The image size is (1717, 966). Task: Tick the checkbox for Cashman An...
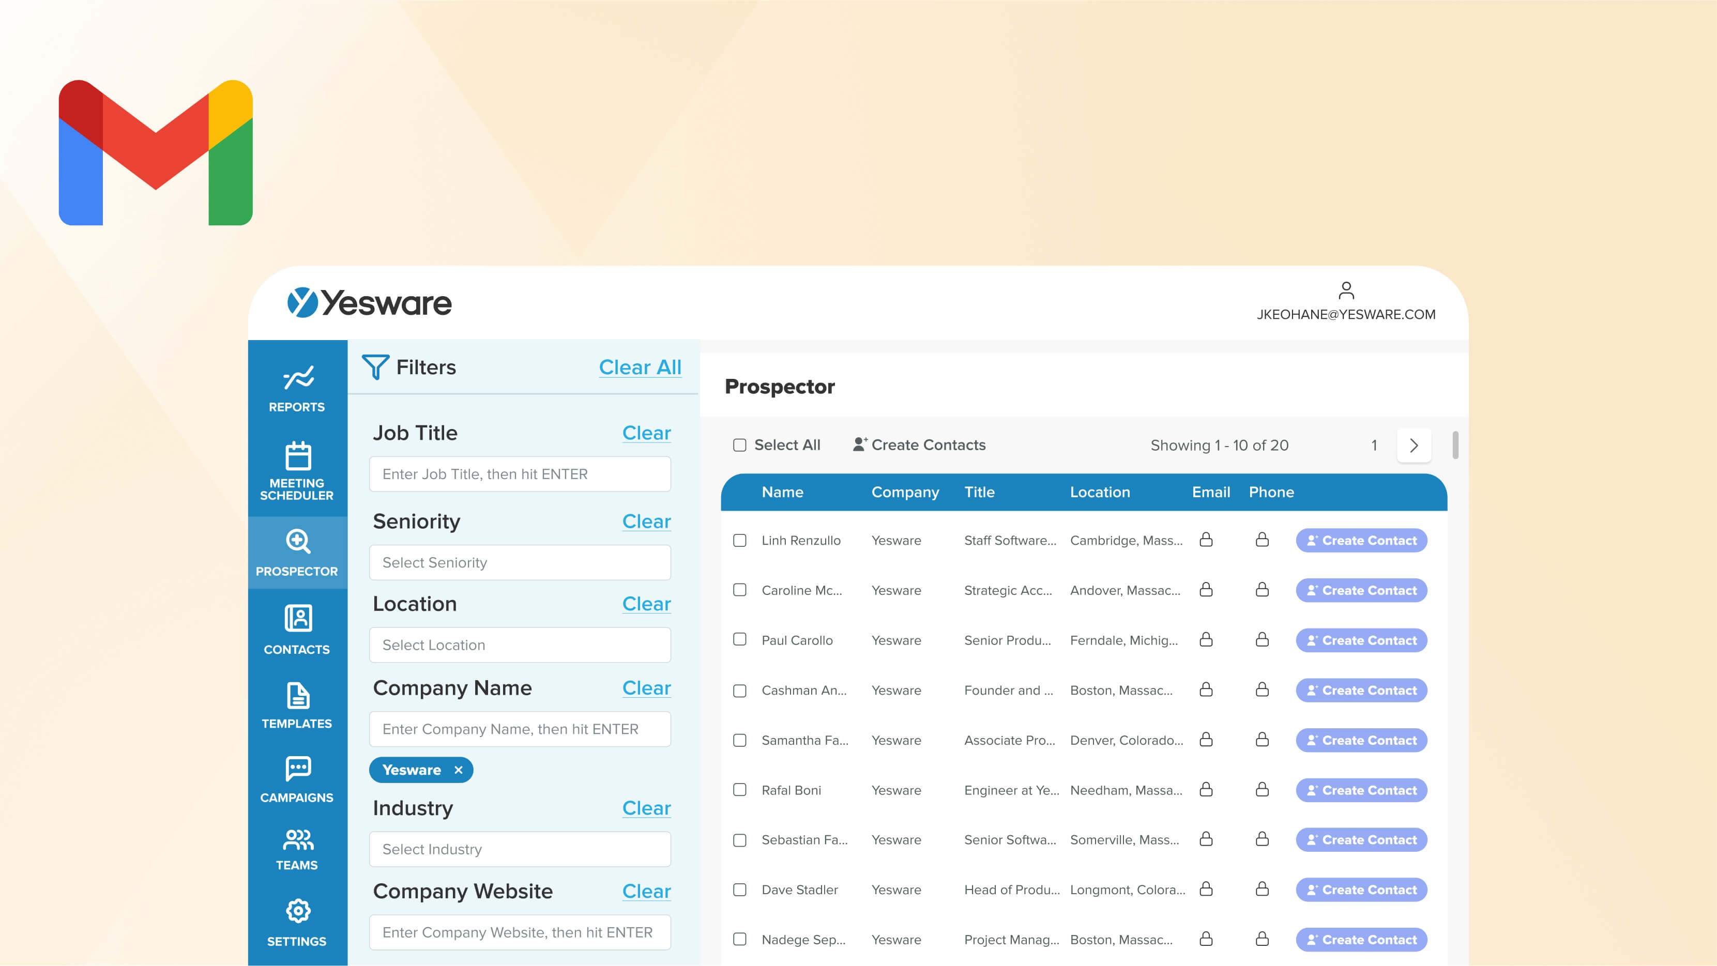point(739,691)
